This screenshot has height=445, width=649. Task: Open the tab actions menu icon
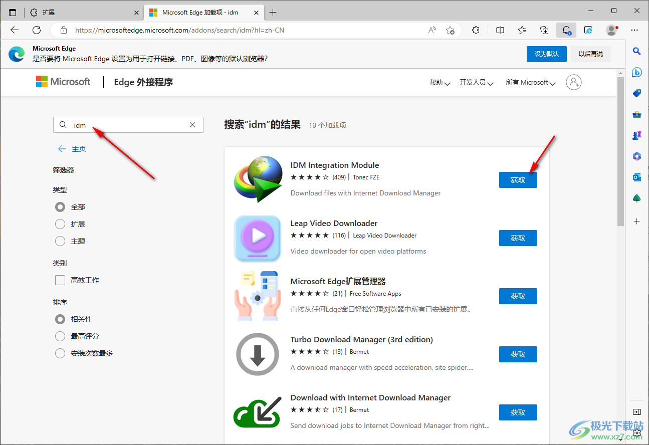pyautogui.click(x=13, y=12)
